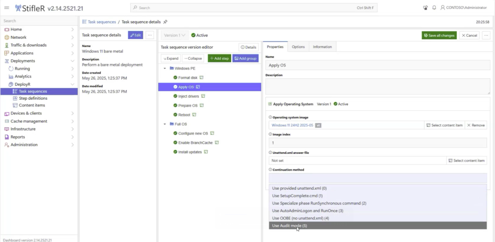Click Add step
The height and width of the screenshot is (242, 495).
pos(219,58)
